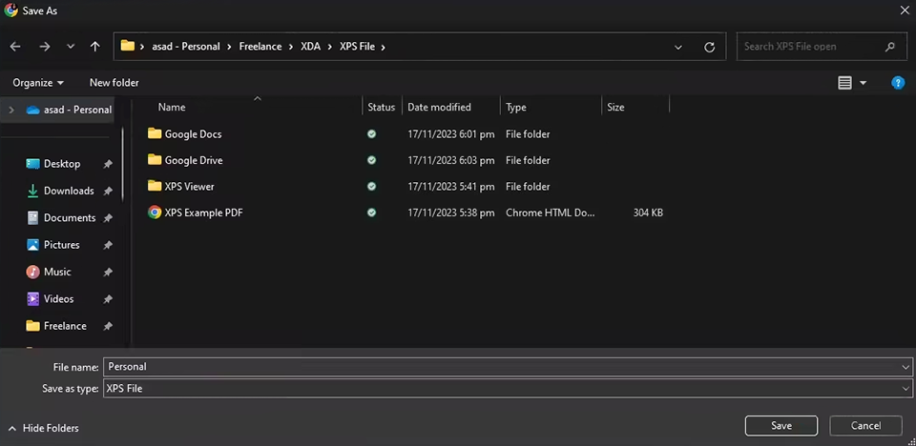The height and width of the screenshot is (446, 916).
Task: Click the Save button
Action: pos(781,426)
